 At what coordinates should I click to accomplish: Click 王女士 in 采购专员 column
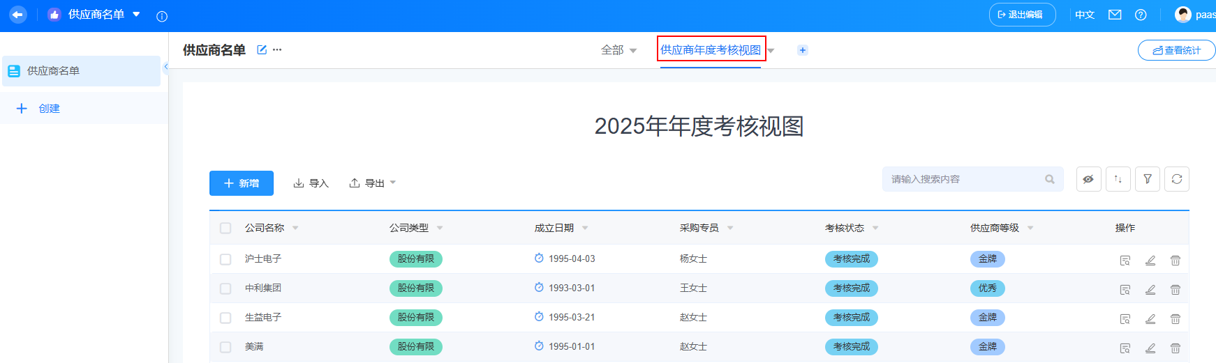[x=693, y=288]
